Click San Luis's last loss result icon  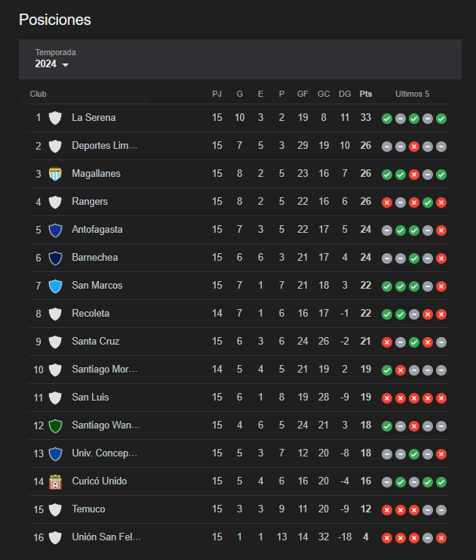point(441,398)
